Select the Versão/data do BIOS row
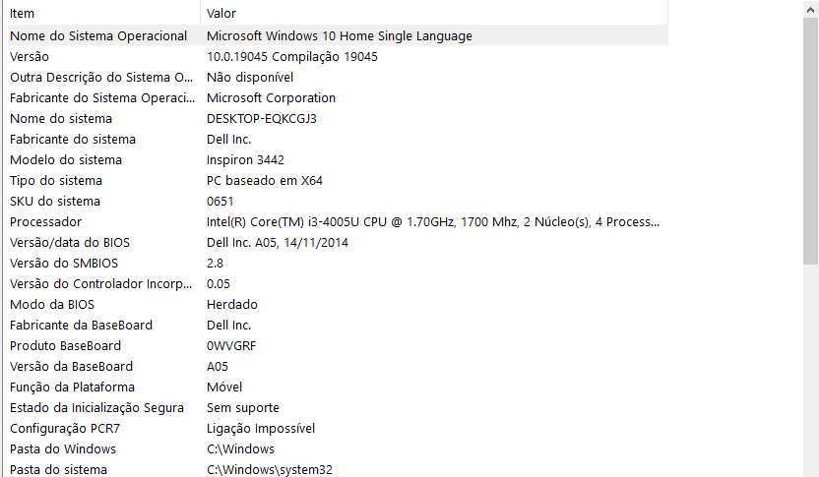819x477 pixels. coord(98,243)
